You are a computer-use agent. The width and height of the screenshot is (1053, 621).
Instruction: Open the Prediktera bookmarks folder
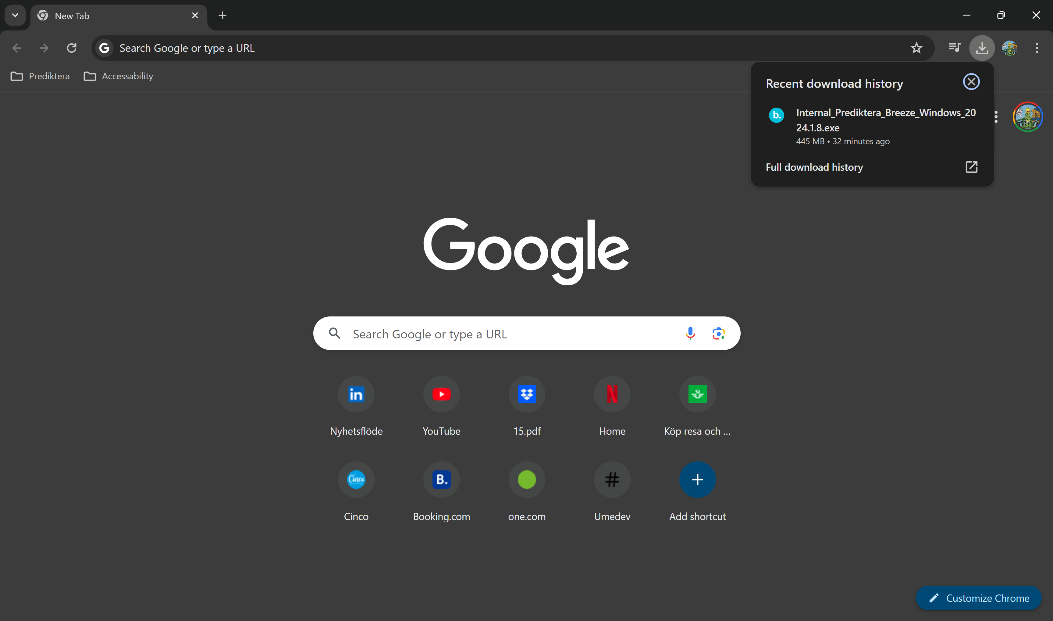click(x=40, y=76)
